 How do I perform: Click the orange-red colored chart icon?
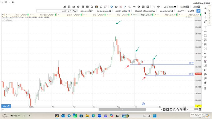(x=96, y=7)
